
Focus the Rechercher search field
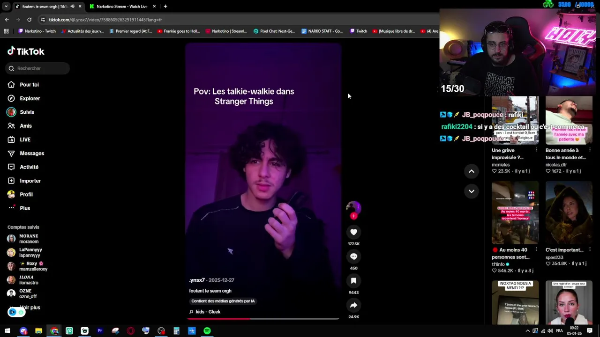coord(38,68)
